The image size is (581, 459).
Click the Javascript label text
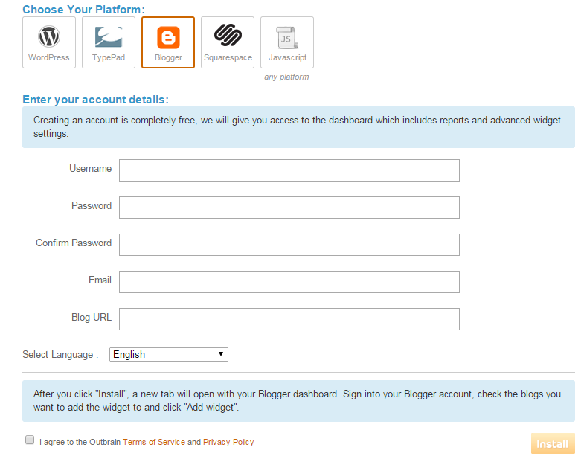click(x=288, y=57)
